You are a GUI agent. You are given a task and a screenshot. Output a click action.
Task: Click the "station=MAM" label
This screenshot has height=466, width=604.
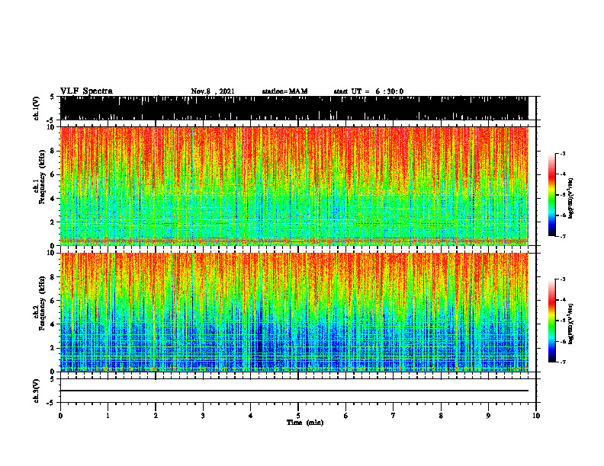tap(284, 91)
